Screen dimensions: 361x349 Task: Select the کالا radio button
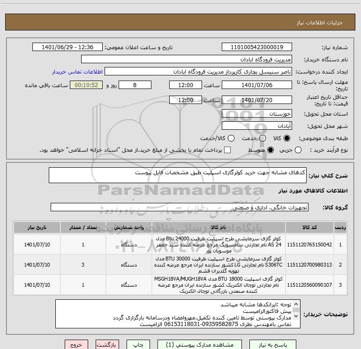(287, 138)
